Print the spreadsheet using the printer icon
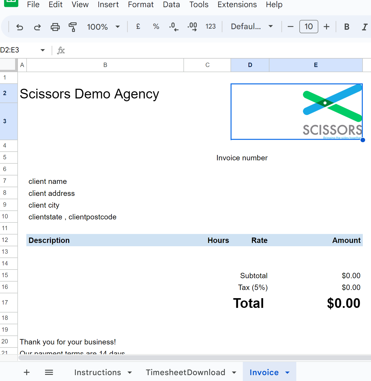Screen dimensions: 371x381 coord(55,27)
